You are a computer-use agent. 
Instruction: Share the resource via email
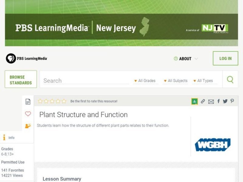pyautogui.click(x=210, y=101)
